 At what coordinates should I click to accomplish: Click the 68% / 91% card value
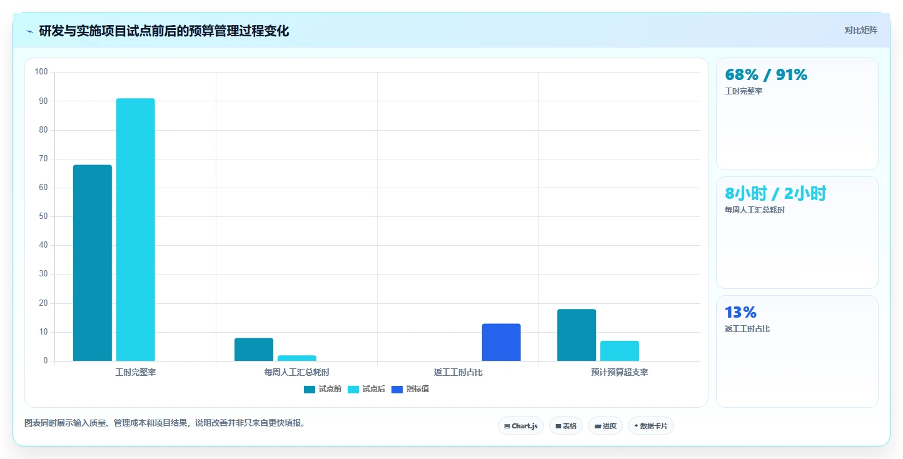pyautogui.click(x=766, y=75)
